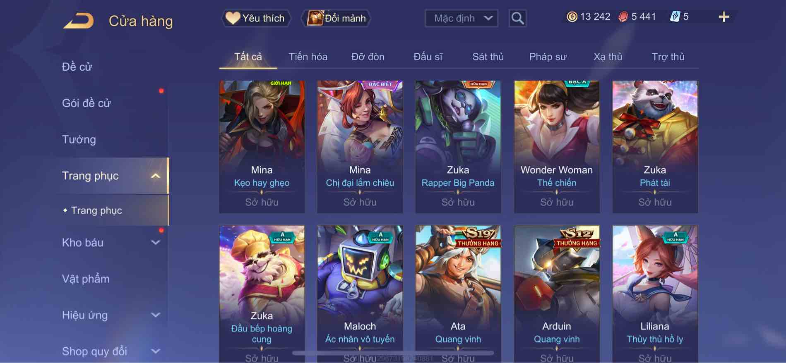Image resolution: width=786 pixels, height=363 pixels.
Task: Tap the red ruby currency icon
Action: [x=623, y=17]
